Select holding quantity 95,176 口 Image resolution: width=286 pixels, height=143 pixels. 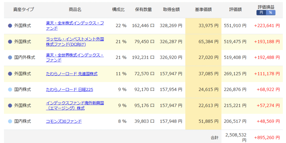144,106
